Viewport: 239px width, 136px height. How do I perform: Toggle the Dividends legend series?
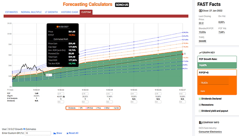[x=71, y=108]
